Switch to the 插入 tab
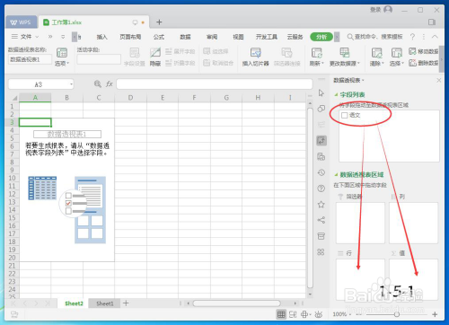The width and height of the screenshot is (449, 325). pos(101,37)
